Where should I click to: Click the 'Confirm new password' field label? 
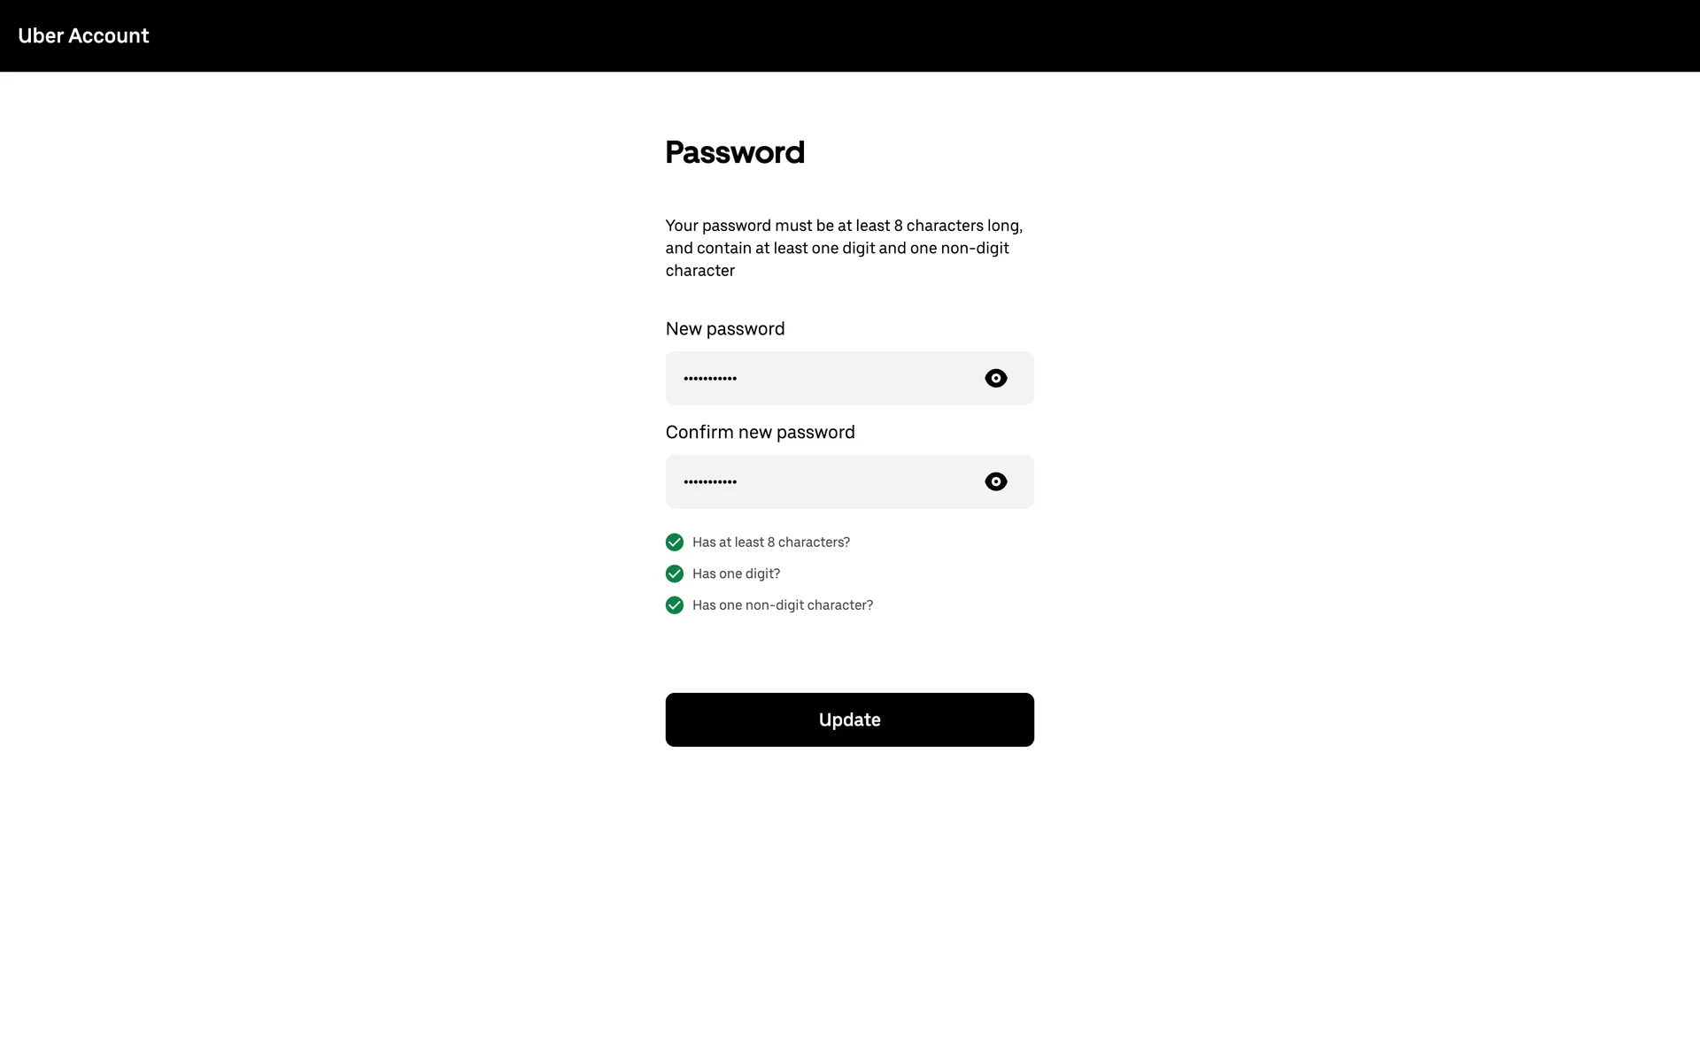tap(760, 432)
